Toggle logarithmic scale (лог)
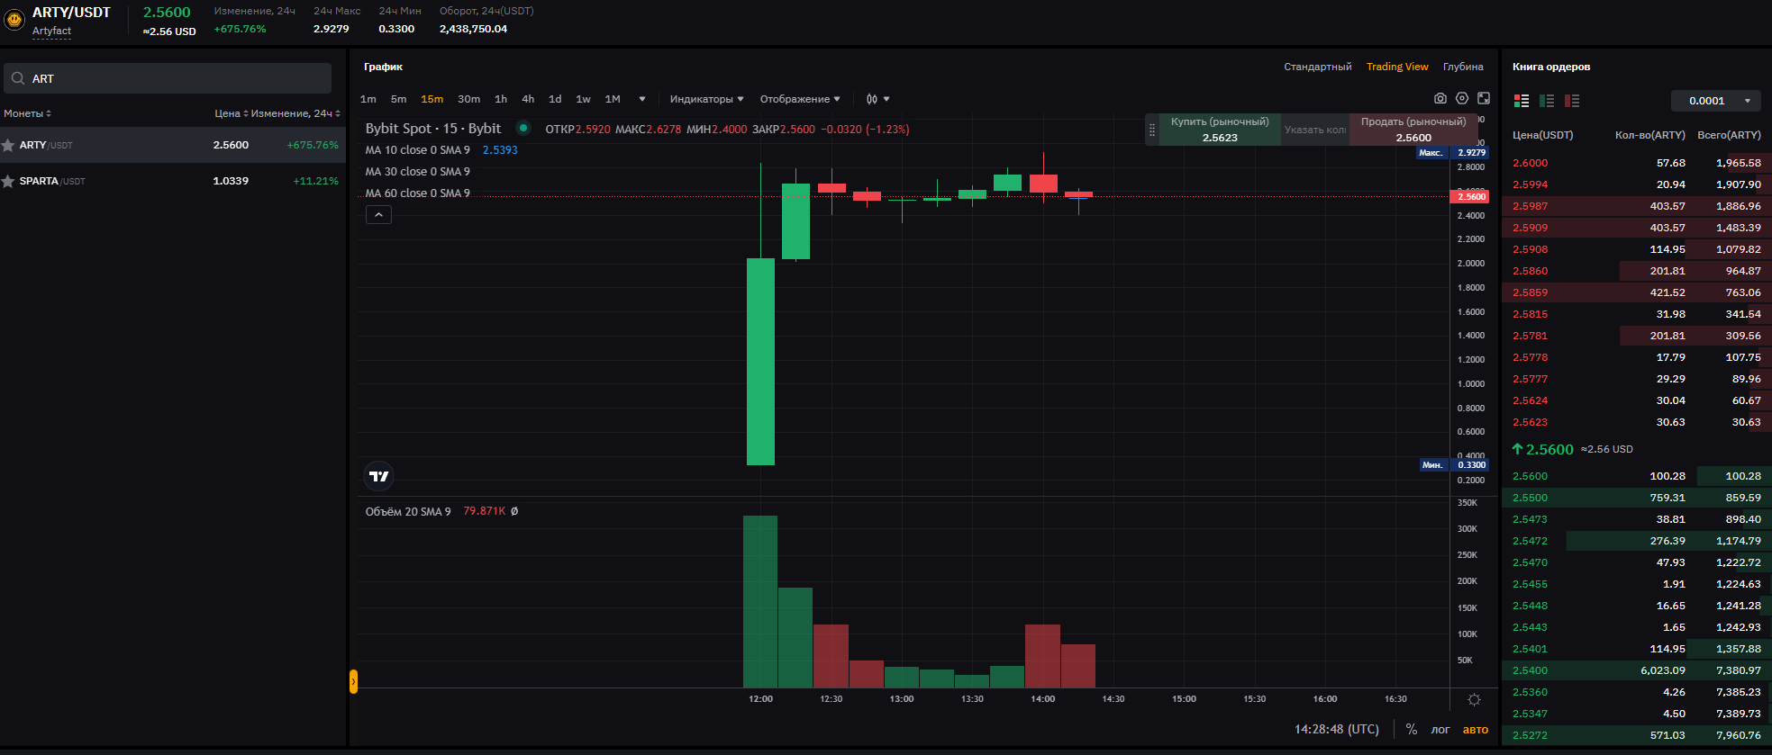Screen dimensions: 1772x755 1440,730
